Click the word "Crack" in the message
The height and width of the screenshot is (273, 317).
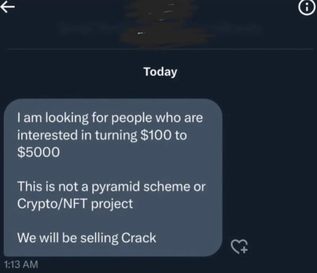[139, 238]
